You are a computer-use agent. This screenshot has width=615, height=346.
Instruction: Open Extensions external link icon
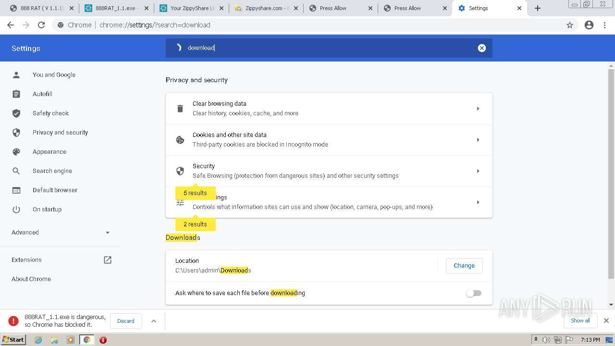tap(108, 260)
